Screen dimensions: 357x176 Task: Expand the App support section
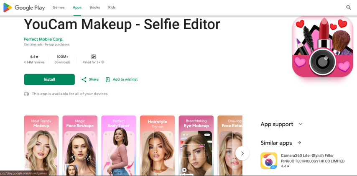tap(301, 124)
